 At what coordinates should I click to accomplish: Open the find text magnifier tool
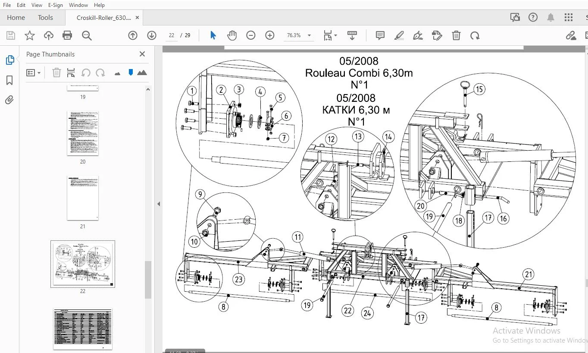coord(87,35)
